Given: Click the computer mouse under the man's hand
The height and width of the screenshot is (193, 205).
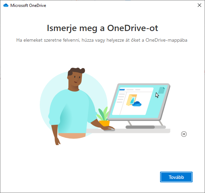Looking at the screenshot, I should click(109, 130).
